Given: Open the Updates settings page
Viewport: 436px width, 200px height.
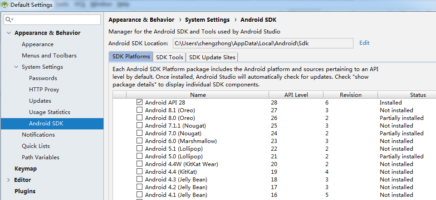Looking at the screenshot, I should coord(40,101).
